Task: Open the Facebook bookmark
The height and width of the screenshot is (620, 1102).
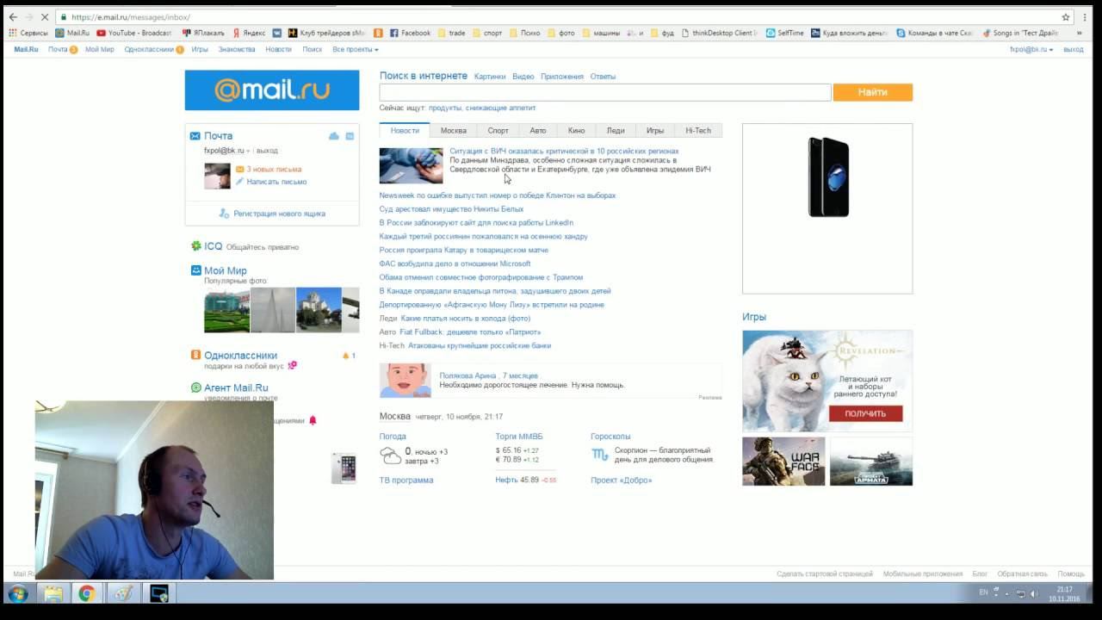Action: 410,33
